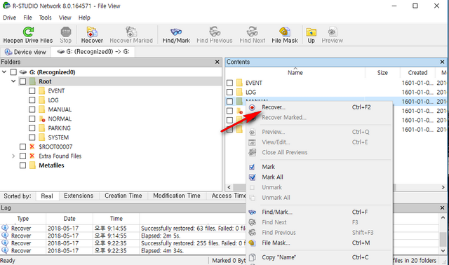Choose Find Previous in context menu
The width and height of the screenshot is (449, 265).
[319, 233]
